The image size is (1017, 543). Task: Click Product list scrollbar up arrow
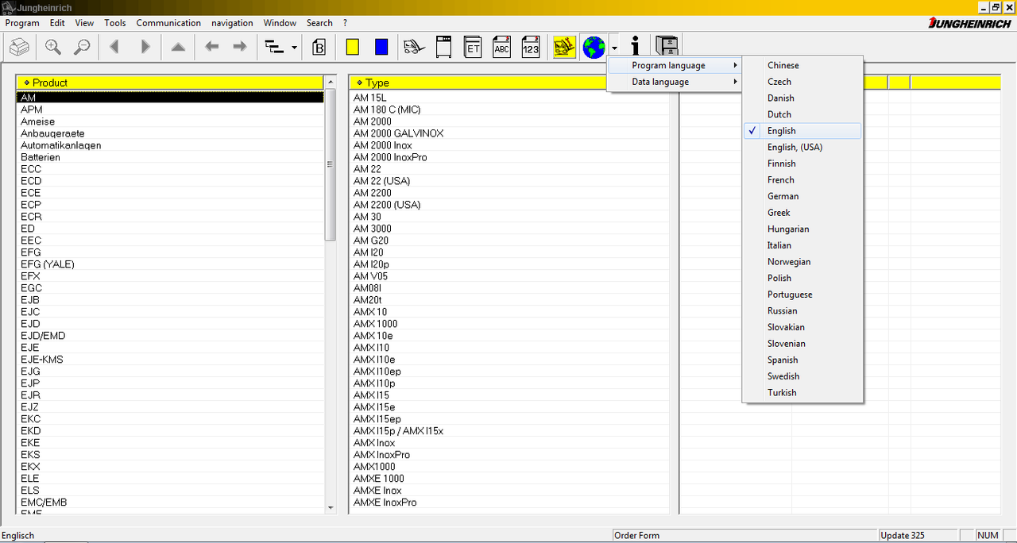[331, 83]
